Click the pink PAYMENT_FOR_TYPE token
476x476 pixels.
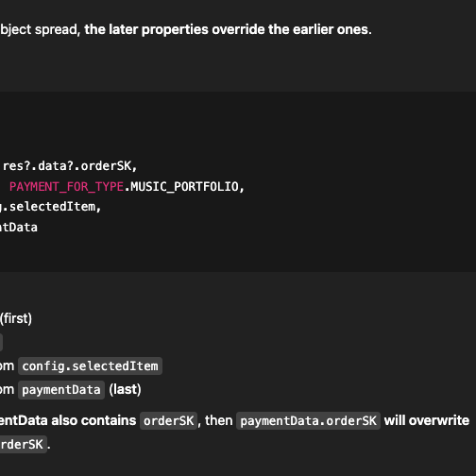tap(66, 187)
